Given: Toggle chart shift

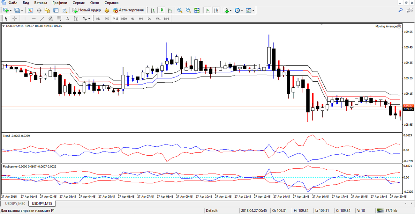Looking at the screenshot, I should coord(216,10).
